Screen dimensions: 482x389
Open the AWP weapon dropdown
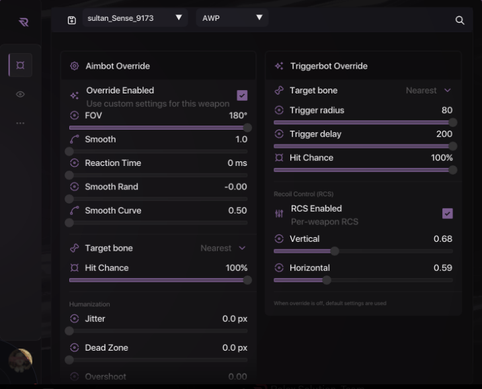click(232, 18)
